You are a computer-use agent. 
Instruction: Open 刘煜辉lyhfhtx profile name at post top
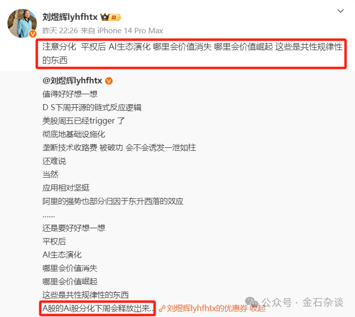pos(70,17)
